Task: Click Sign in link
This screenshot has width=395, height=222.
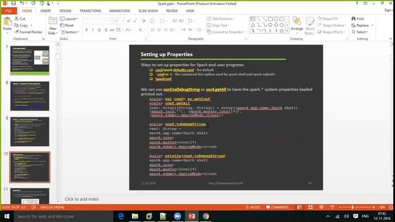Action: point(388,10)
